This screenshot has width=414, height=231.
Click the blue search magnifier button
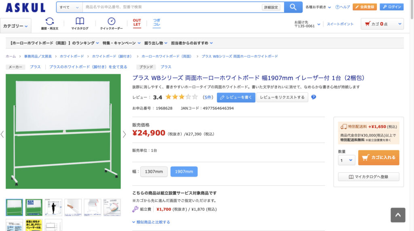293,7
